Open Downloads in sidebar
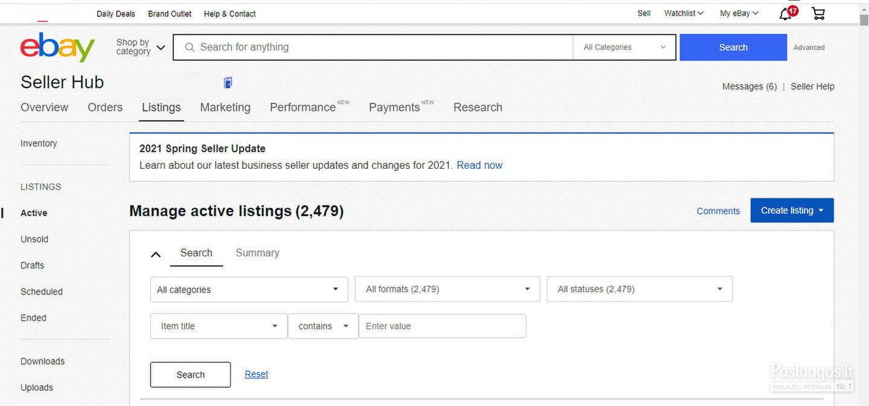869x406 pixels. tap(42, 361)
